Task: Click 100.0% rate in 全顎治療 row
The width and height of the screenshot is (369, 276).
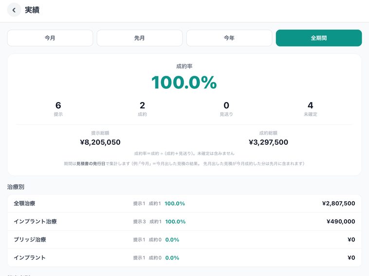Action: [x=175, y=204]
